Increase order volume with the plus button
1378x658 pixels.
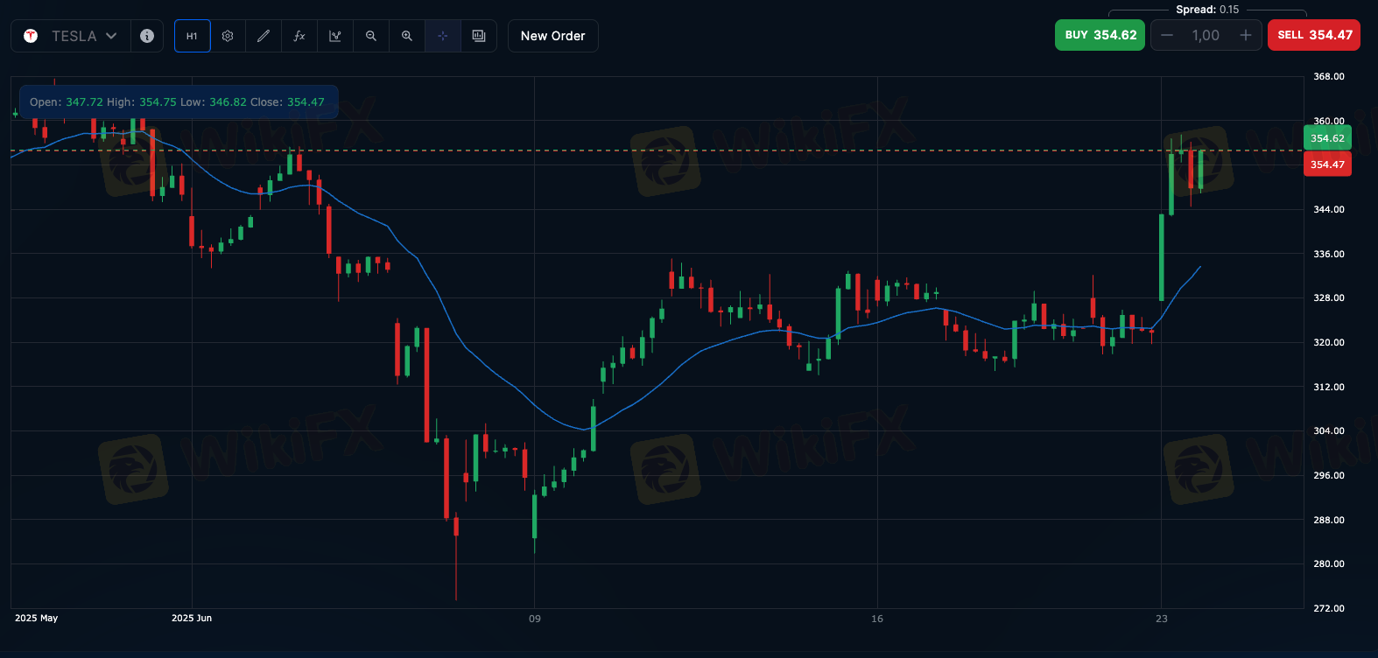1246,35
